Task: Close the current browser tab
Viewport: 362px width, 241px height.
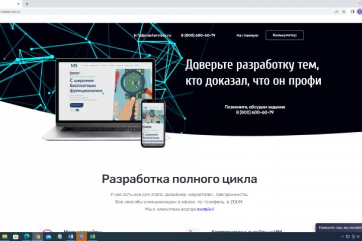Action: (19, 4)
